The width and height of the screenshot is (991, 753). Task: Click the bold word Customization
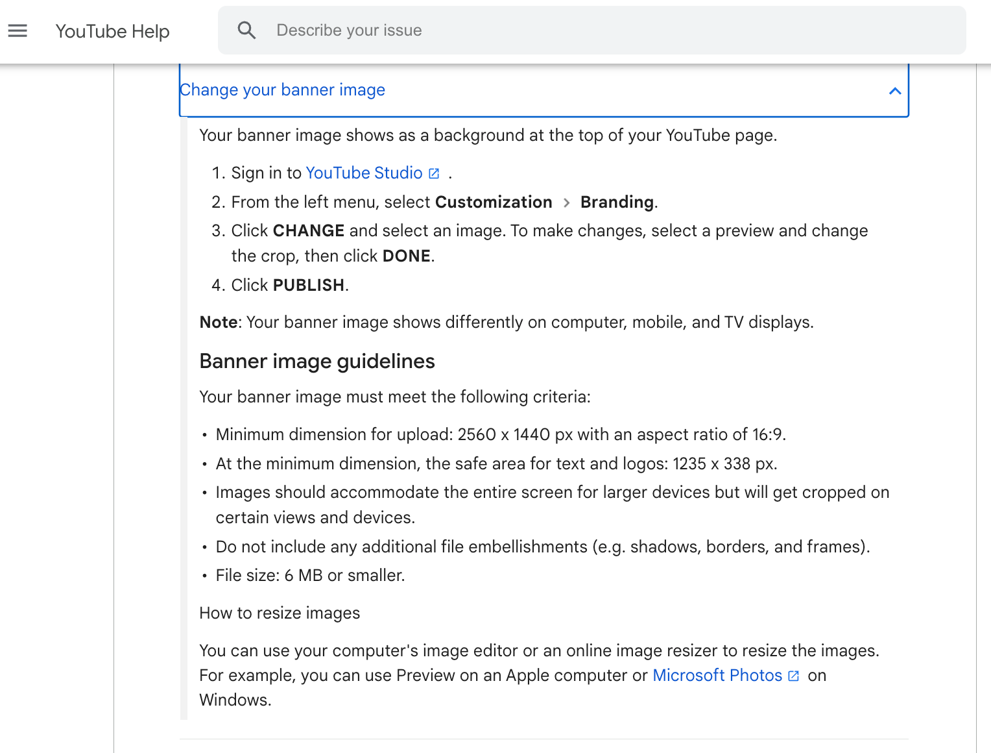(494, 202)
